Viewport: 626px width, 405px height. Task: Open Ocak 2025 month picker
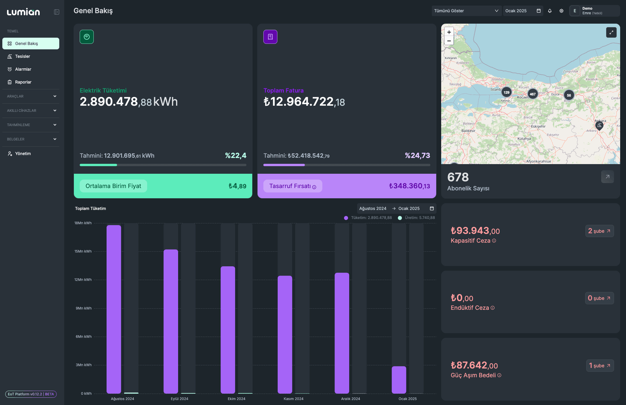(523, 11)
